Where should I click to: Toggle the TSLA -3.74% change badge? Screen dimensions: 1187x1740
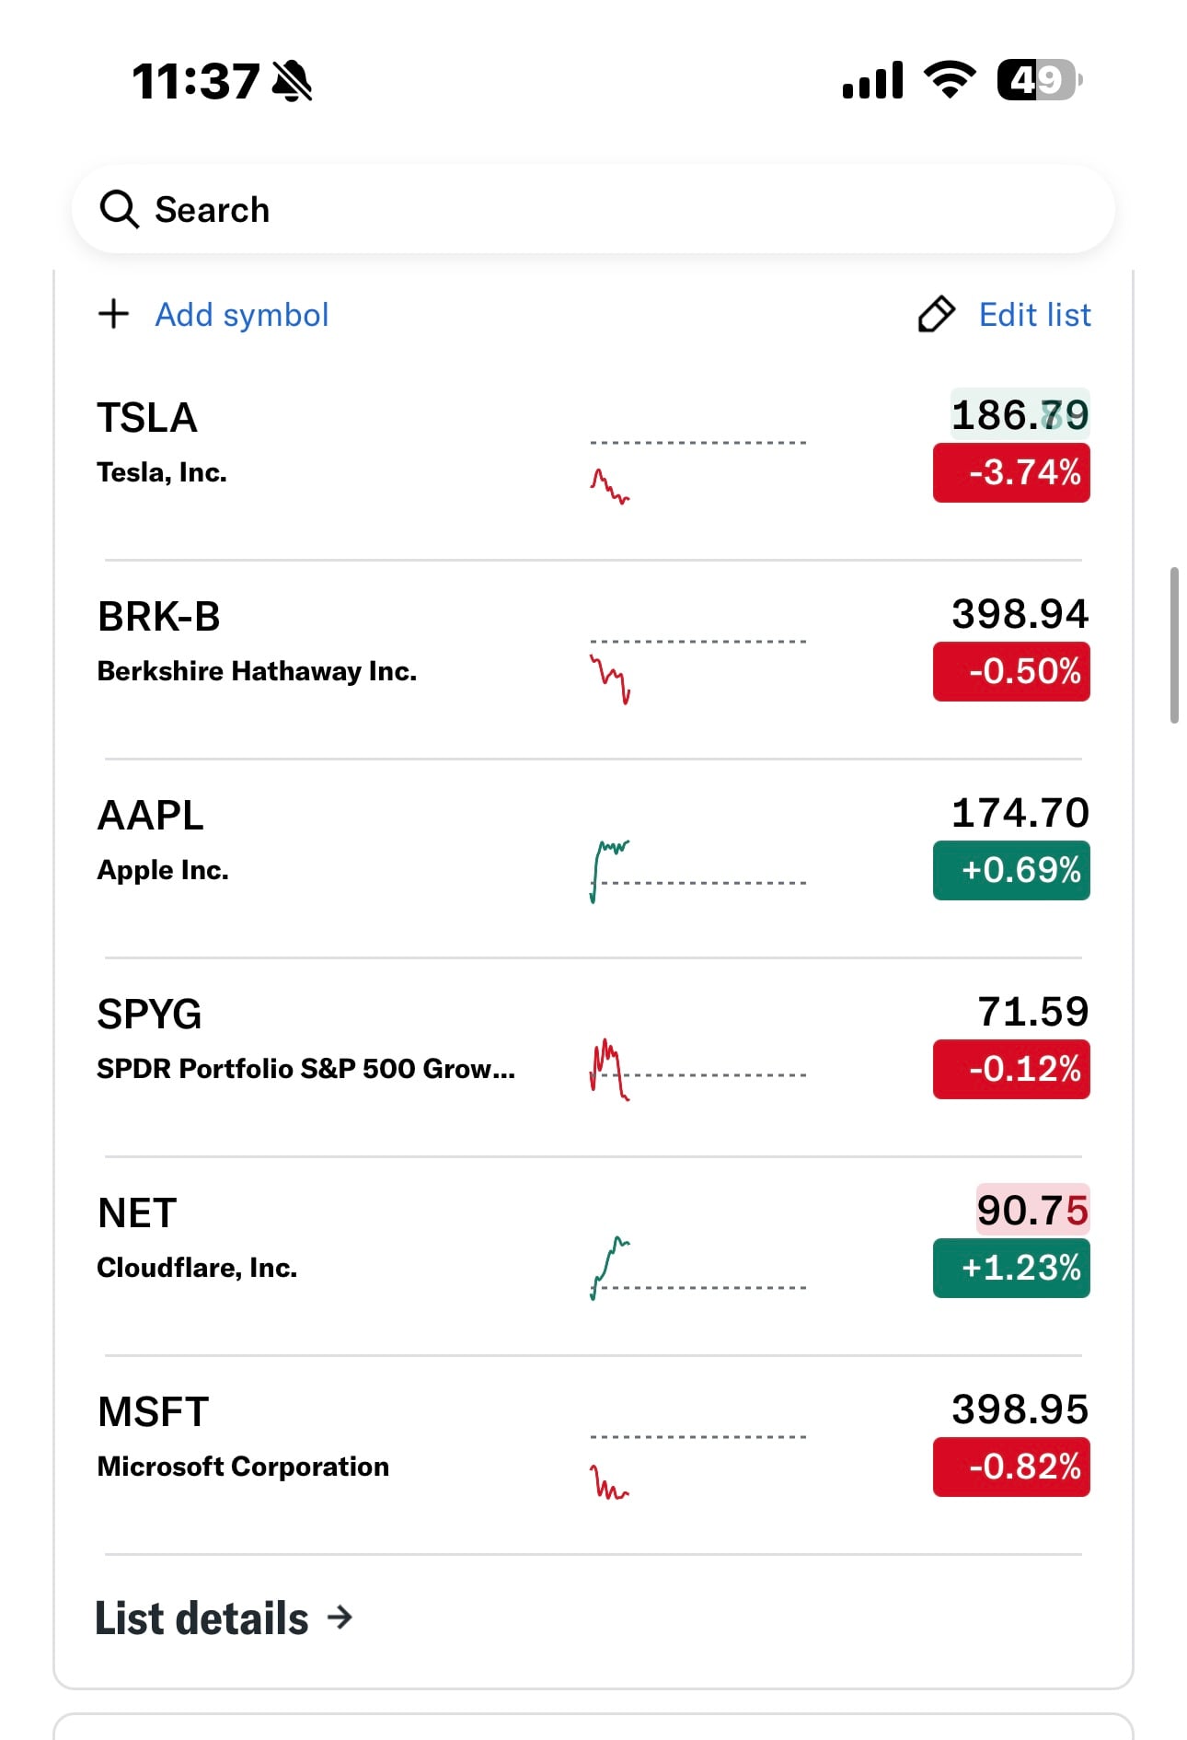pyautogui.click(x=1011, y=472)
